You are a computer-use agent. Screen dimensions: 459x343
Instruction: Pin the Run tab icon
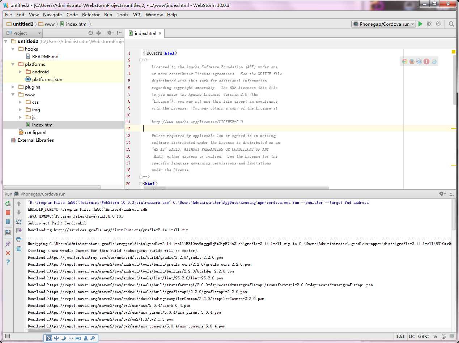8,244
